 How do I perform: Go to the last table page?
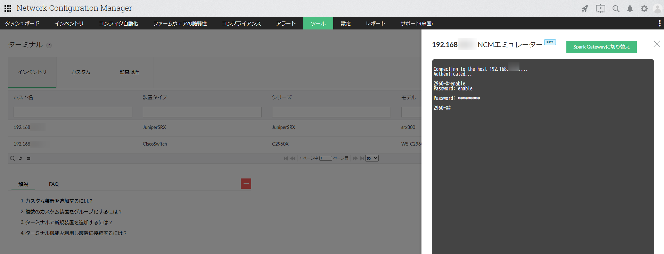(x=362, y=158)
